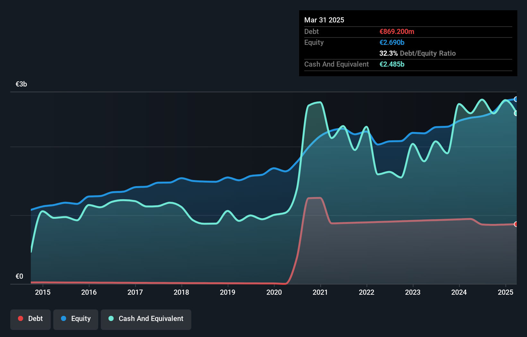Click the 2024 x-axis label

[x=459, y=292]
